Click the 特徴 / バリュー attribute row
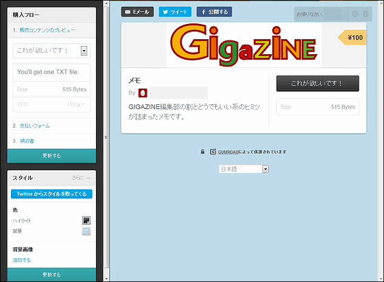384x282 pixels. [51, 104]
